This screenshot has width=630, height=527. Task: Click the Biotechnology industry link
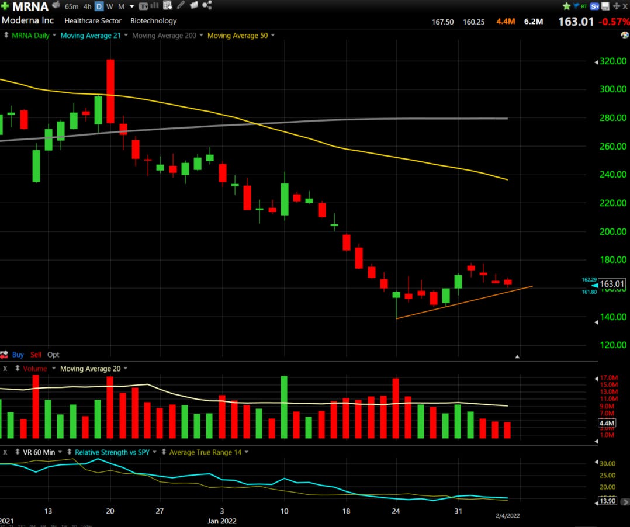154,21
